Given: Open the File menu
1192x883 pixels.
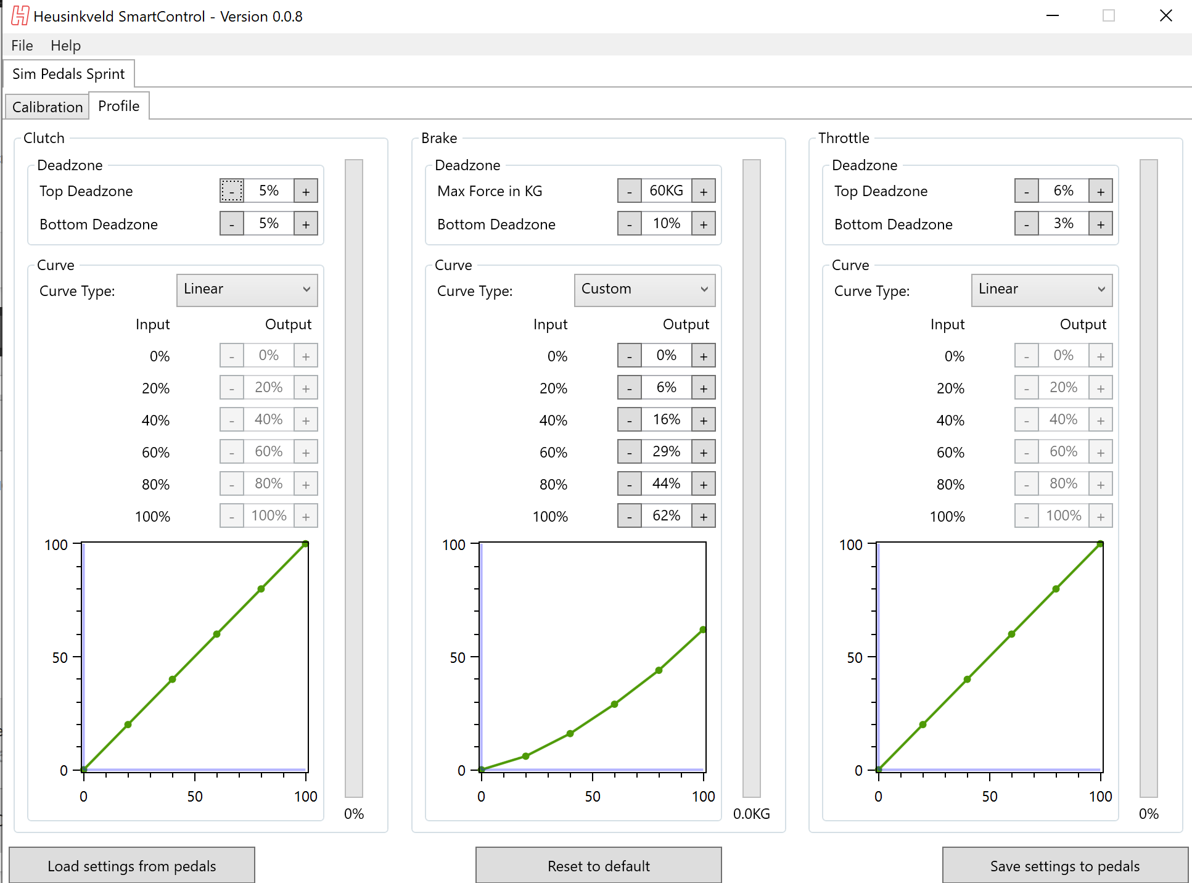Looking at the screenshot, I should 22,46.
